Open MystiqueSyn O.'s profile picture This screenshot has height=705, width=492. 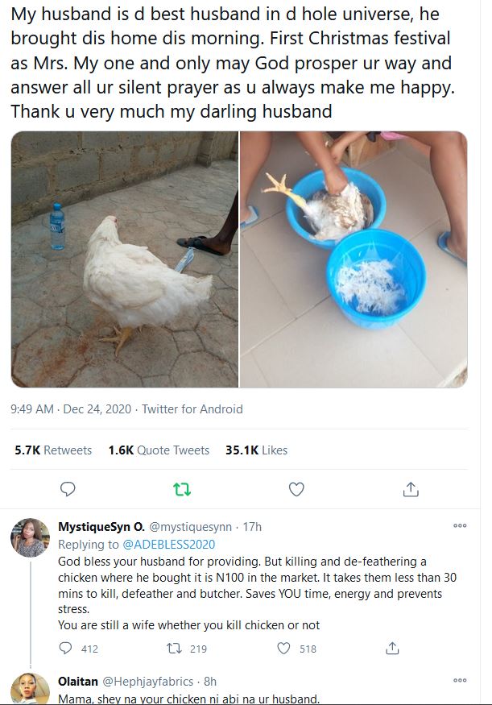30,537
